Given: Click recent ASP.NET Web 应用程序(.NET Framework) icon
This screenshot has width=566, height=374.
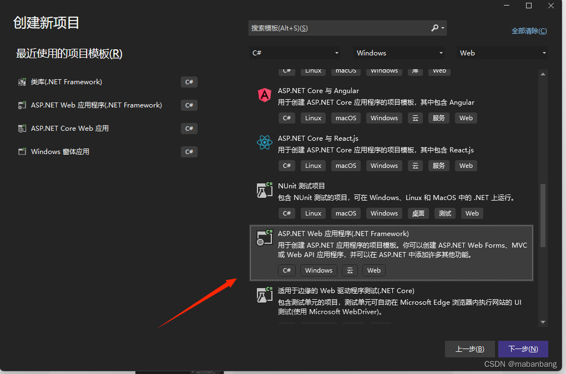Looking at the screenshot, I should tap(22, 105).
